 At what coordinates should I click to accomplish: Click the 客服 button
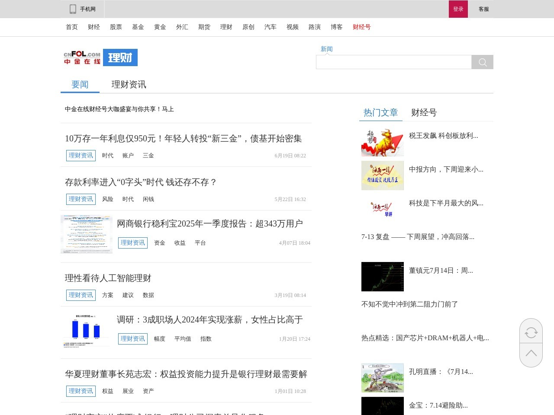click(x=484, y=9)
